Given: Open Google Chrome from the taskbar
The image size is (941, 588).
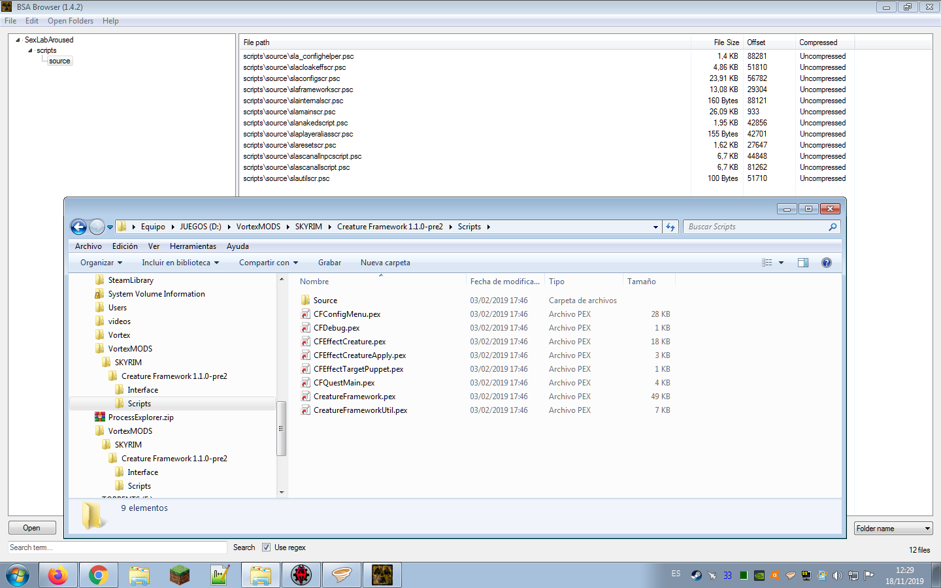Looking at the screenshot, I should 99,575.
